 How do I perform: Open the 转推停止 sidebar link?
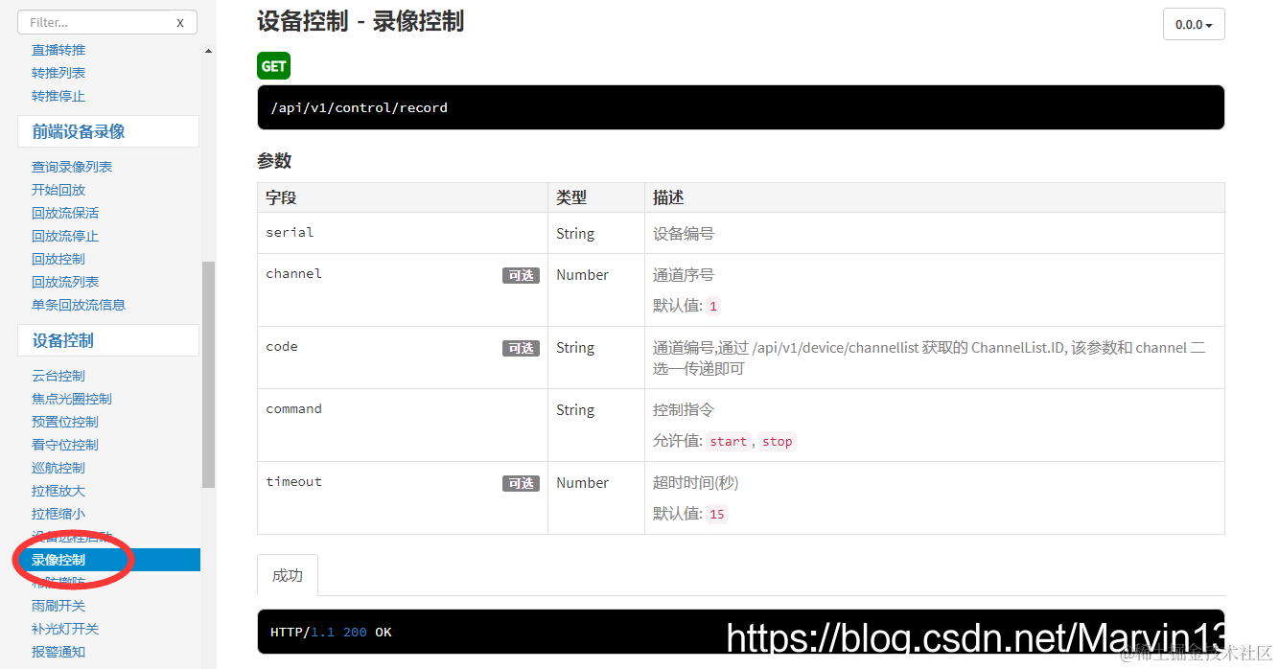[58, 96]
